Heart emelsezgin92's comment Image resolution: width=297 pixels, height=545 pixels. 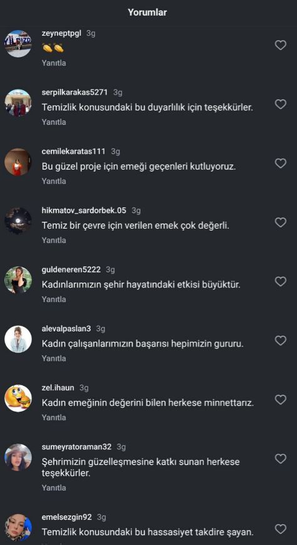280,529
